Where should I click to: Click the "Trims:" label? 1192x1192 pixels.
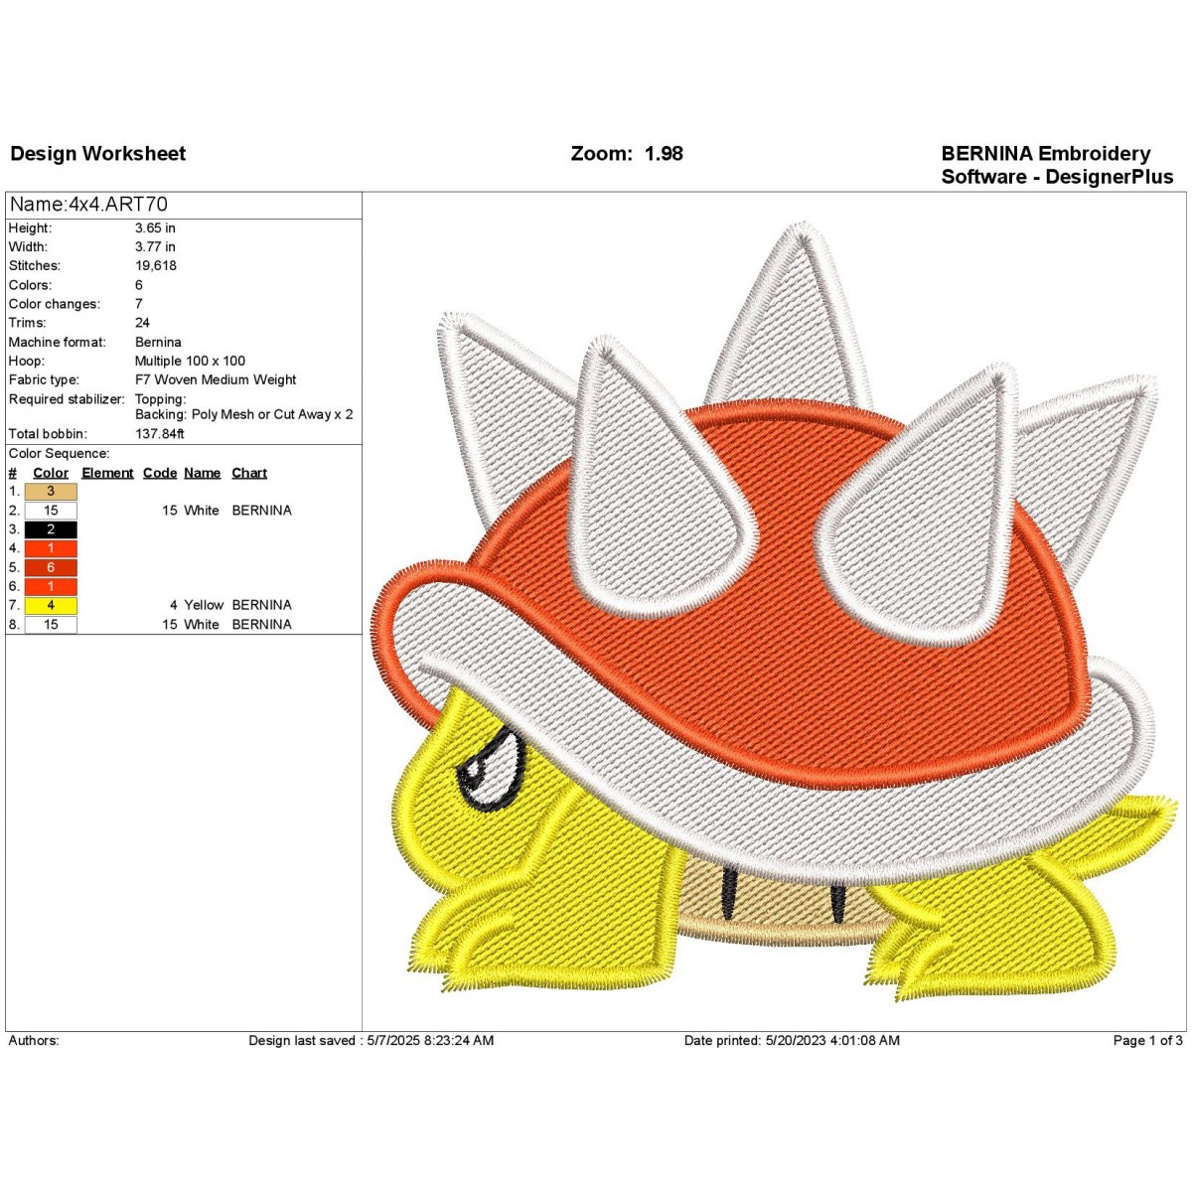27,323
